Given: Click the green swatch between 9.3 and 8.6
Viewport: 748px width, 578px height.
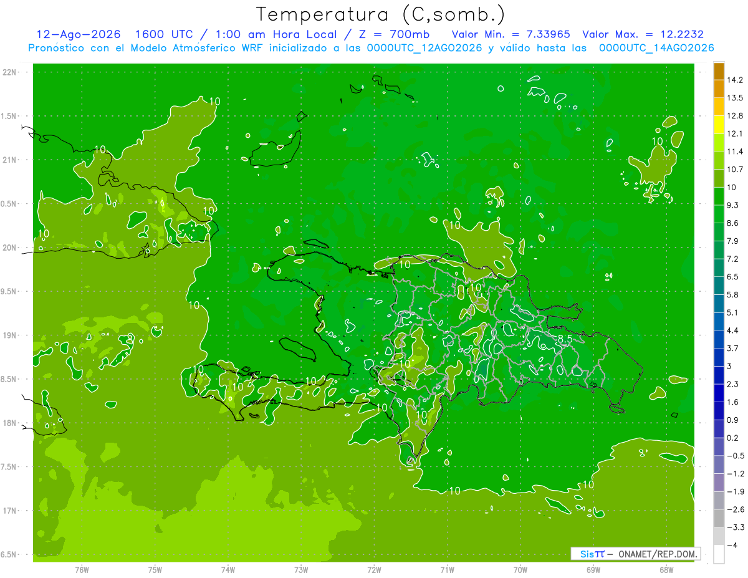Looking at the screenshot, I should 719,214.
